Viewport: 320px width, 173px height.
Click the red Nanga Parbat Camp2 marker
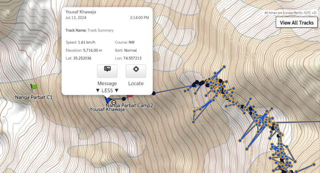pyautogui.click(x=130, y=95)
